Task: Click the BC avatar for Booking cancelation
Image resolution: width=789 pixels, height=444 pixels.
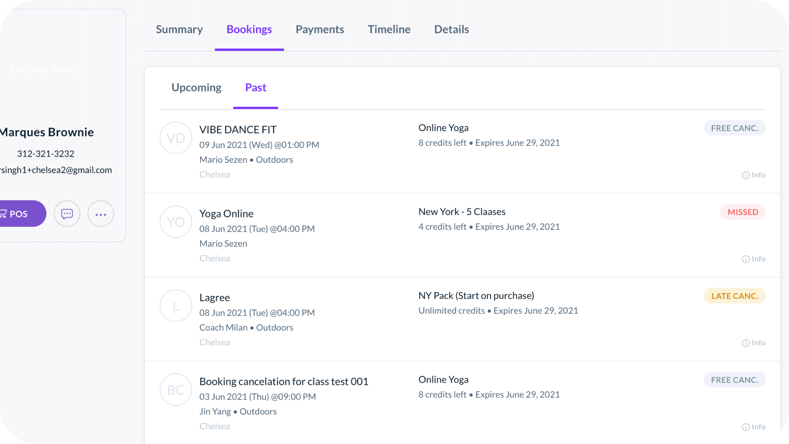Action: [176, 390]
